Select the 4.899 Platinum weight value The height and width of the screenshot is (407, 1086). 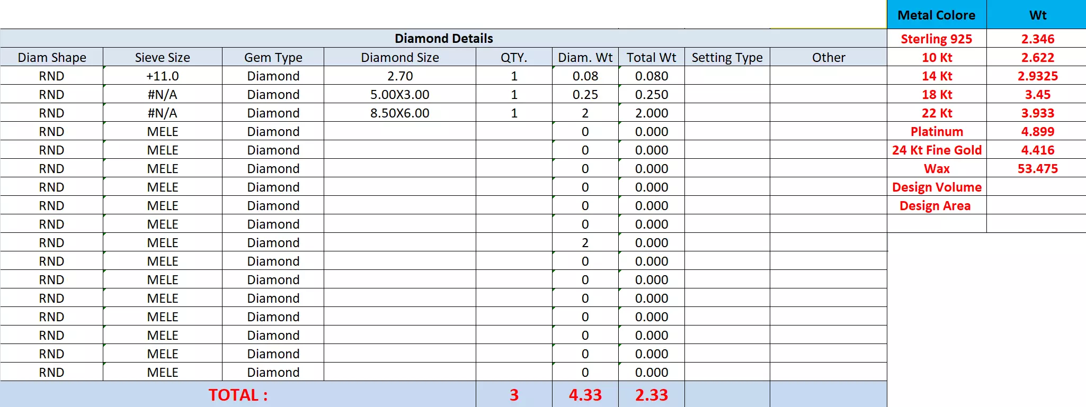(x=1037, y=131)
